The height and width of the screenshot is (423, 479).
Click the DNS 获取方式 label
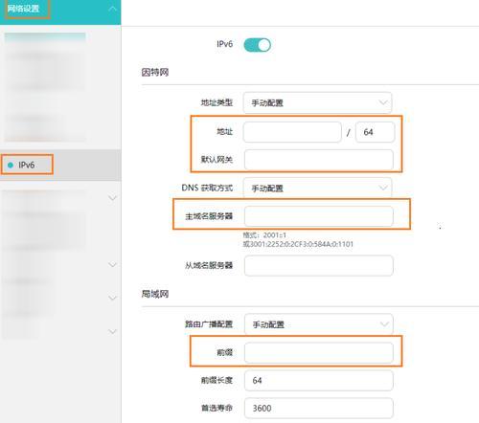click(207, 188)
